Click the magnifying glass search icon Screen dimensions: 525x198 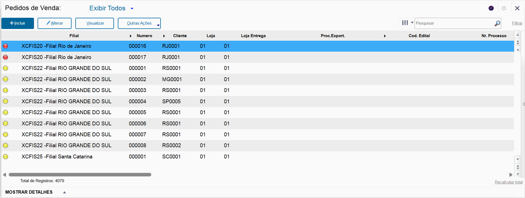coord(497,23)
